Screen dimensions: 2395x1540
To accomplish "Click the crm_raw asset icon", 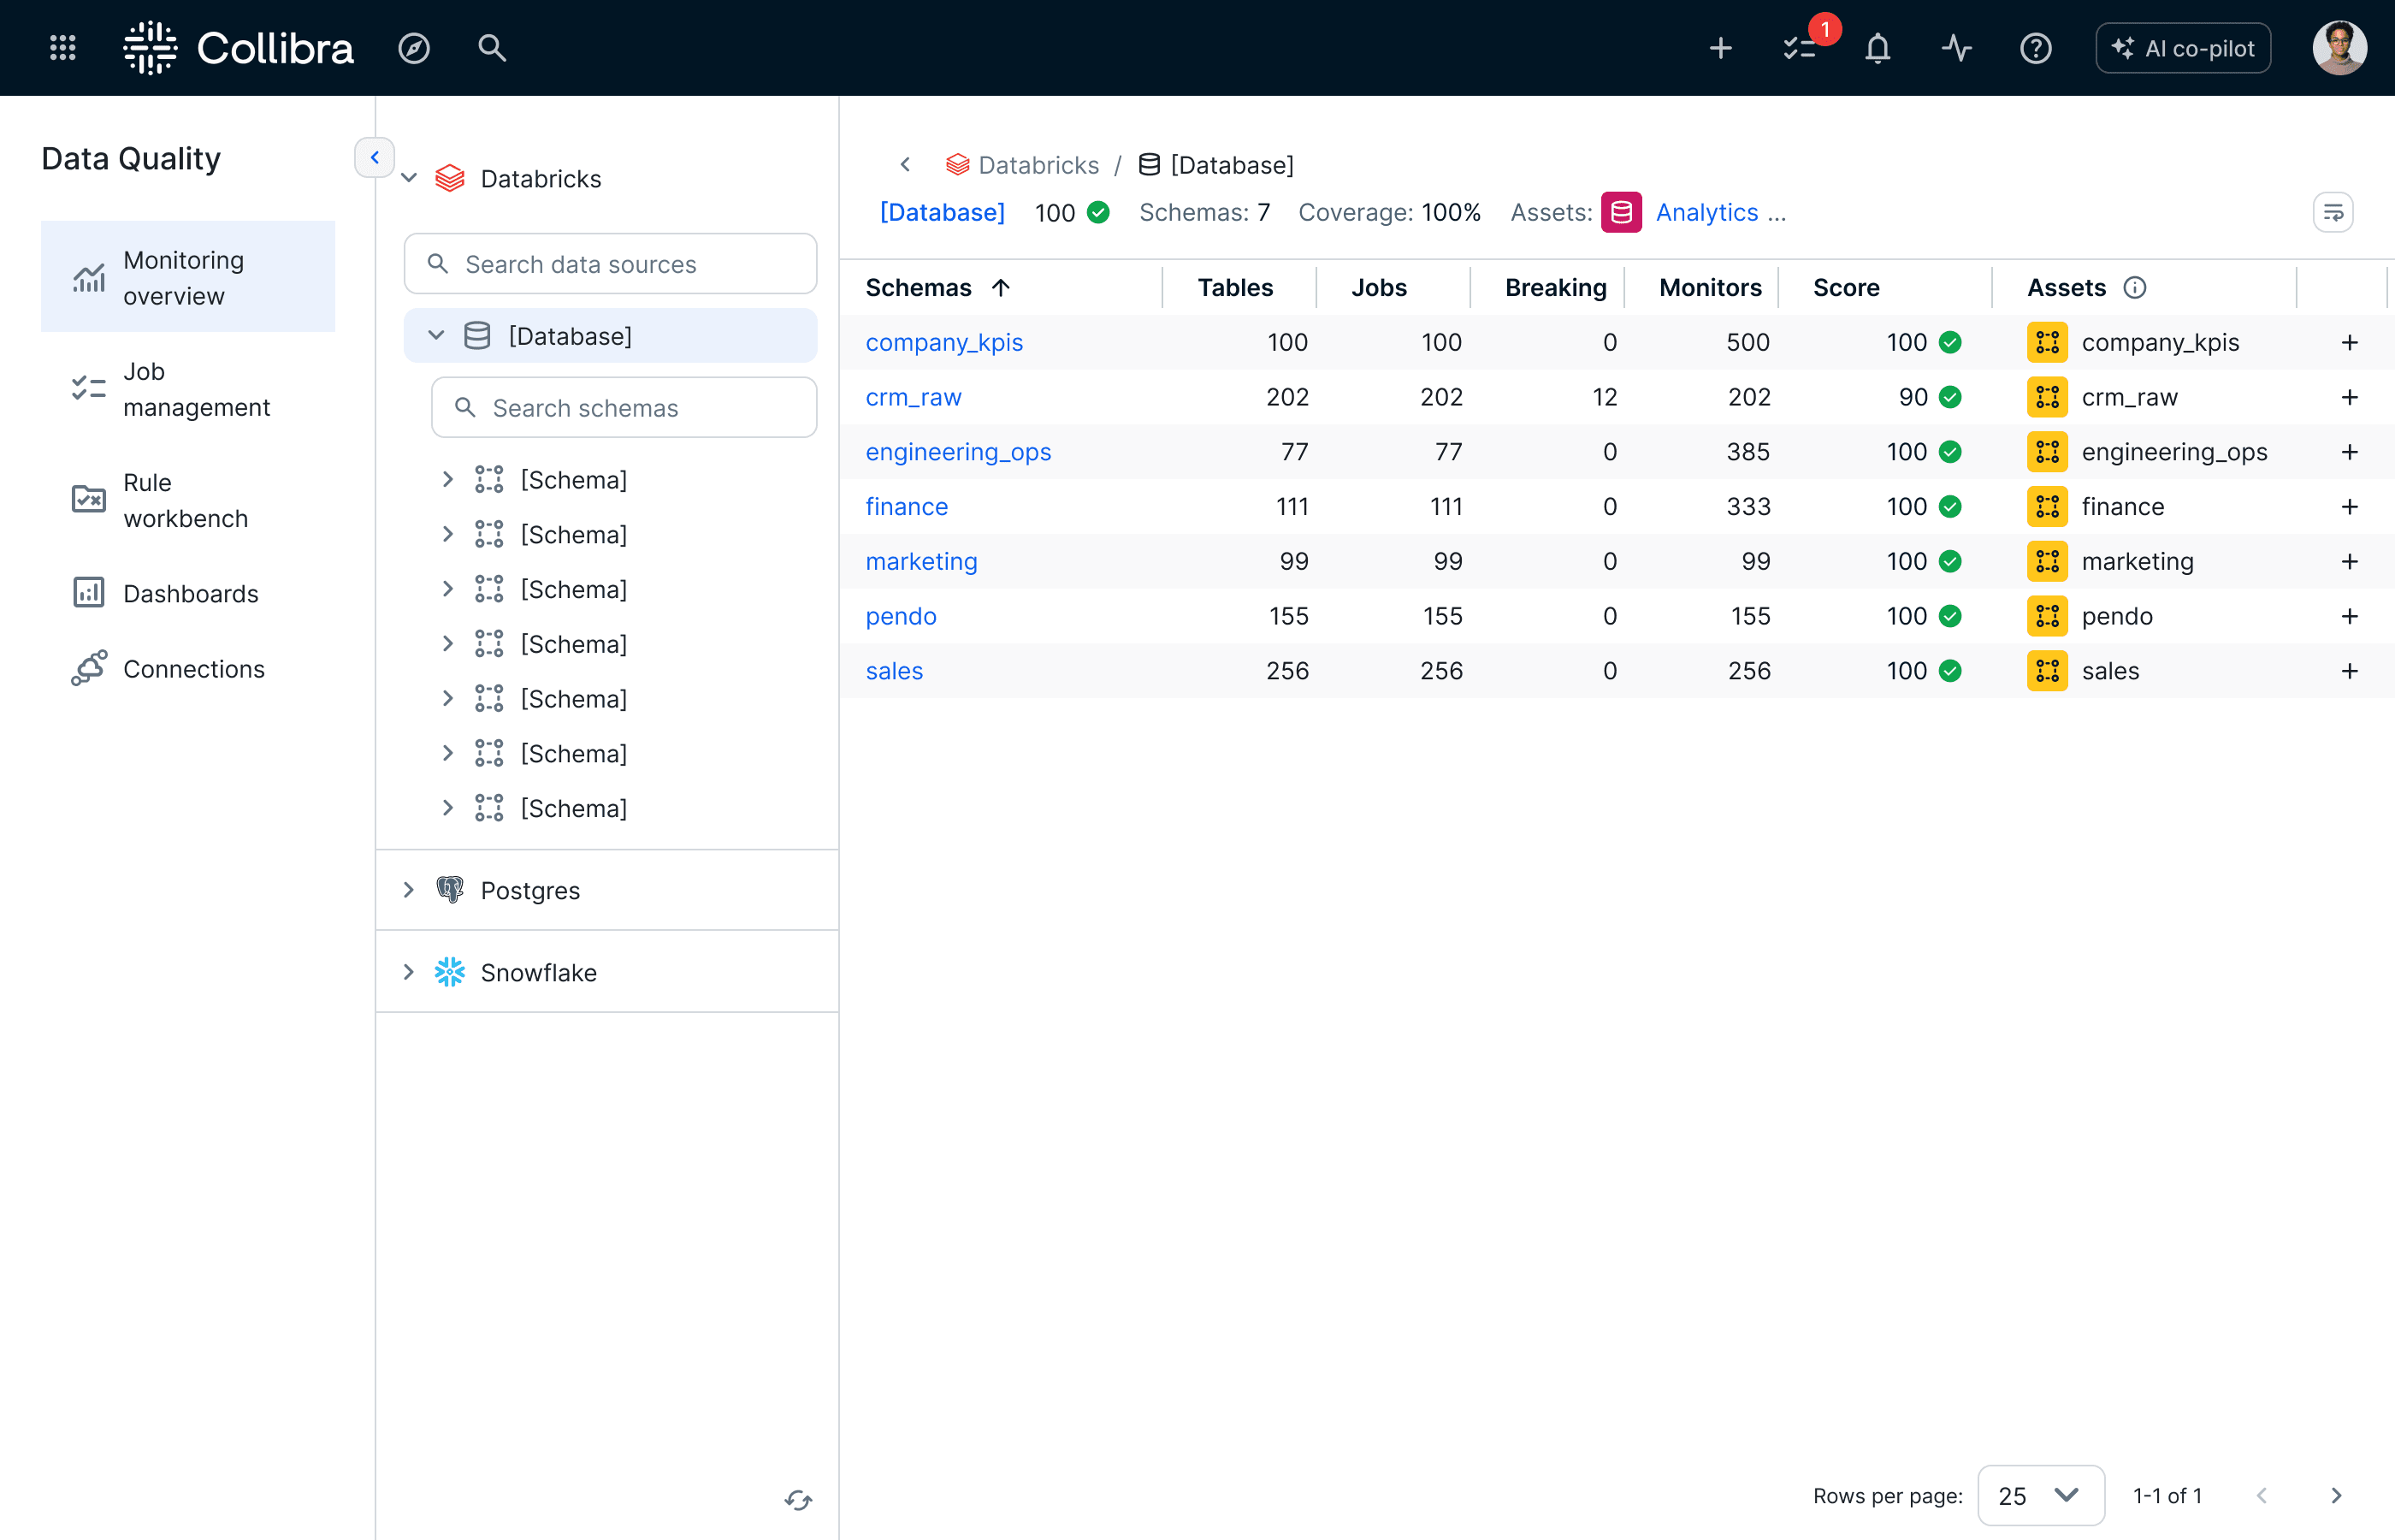I will tap(2047, 397).
